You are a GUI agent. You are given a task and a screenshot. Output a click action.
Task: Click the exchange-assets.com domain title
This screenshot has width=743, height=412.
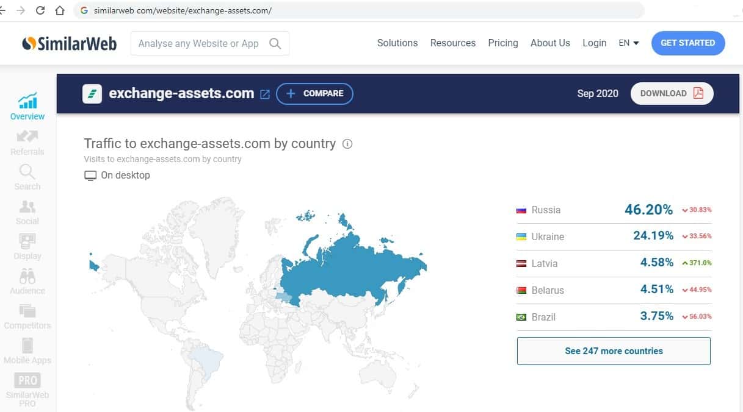tap(181, 94)
